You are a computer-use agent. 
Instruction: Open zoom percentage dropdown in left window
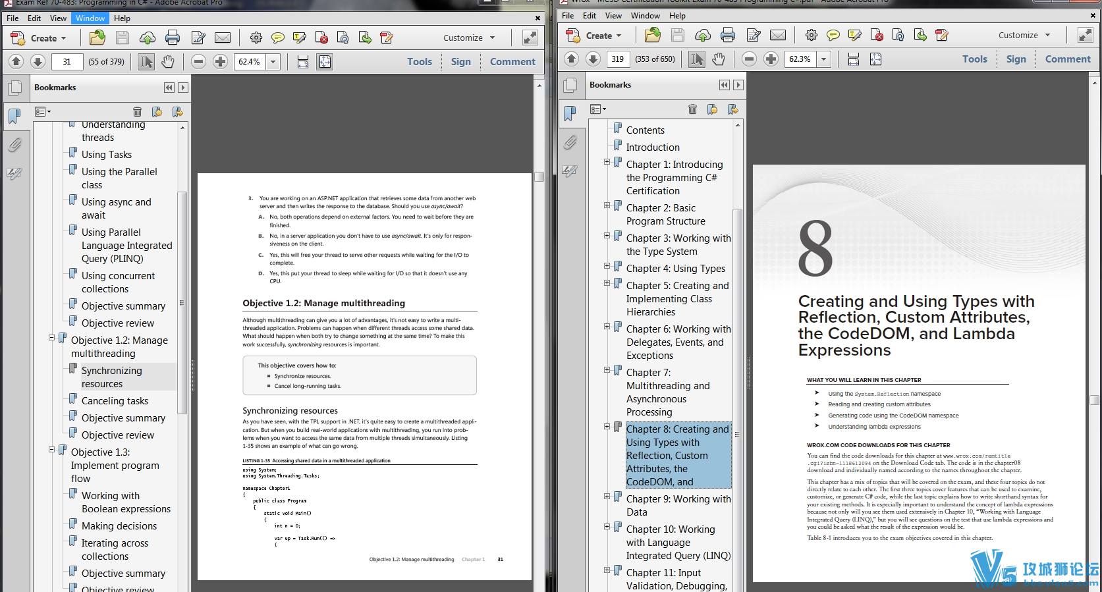click(x=273, y=62)
